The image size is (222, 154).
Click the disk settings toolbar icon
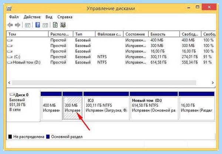pos(63,25)
